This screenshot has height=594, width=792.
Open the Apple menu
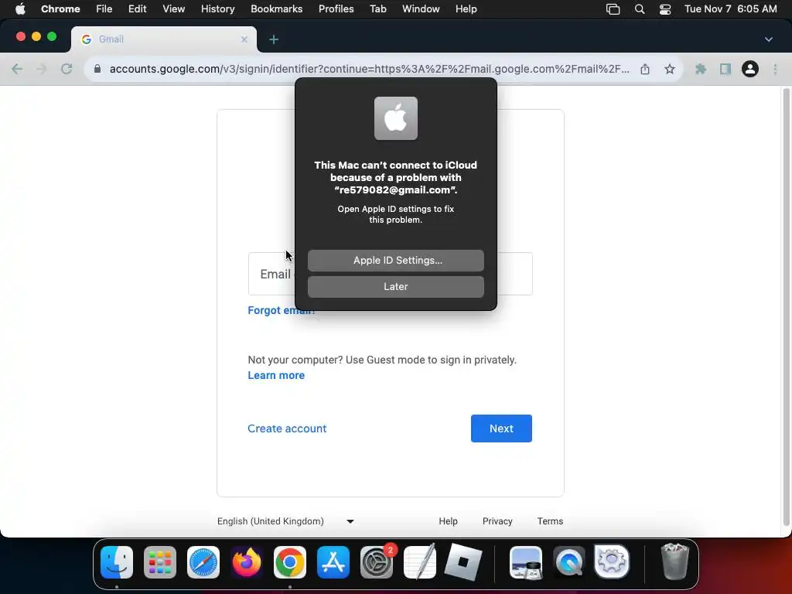[x=20, y=9]
